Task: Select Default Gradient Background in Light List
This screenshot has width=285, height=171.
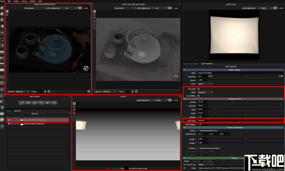Action: tap(38, 124)
